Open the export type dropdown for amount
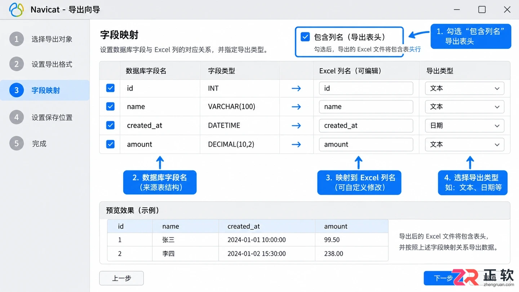The width and height of the screenshot is (519, 292). pyautogui.click(x=465, y=145)
